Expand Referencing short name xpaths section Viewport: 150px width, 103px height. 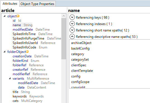click(x=72, y=30)
